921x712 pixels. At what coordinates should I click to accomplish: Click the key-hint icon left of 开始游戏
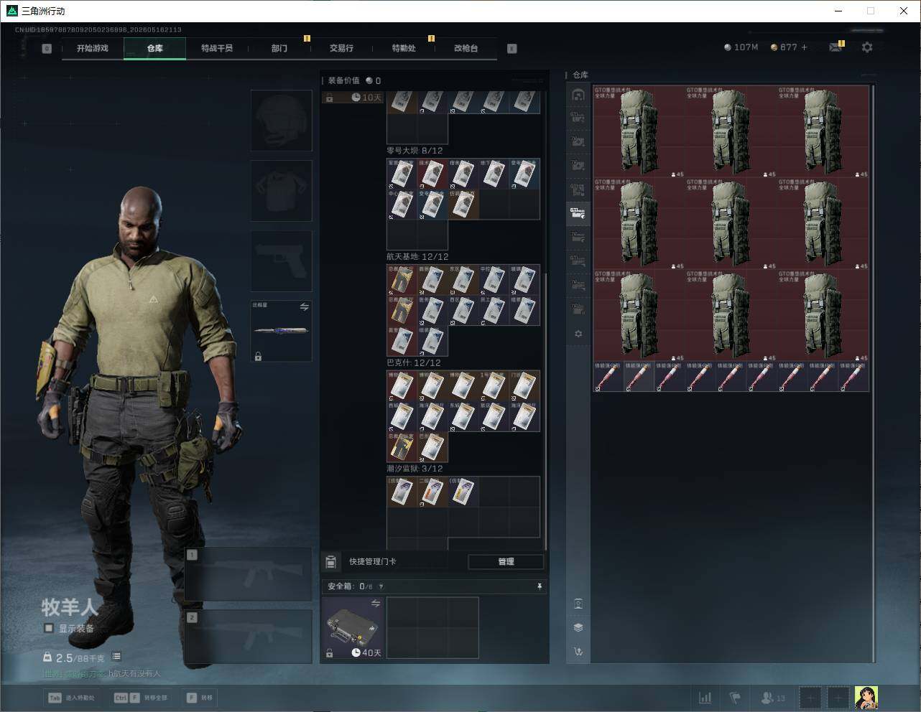47,49
